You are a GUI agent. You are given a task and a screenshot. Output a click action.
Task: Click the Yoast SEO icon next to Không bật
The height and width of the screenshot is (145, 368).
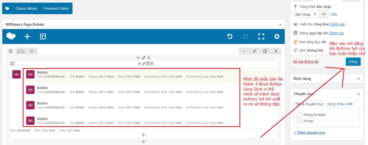(295, 51)
